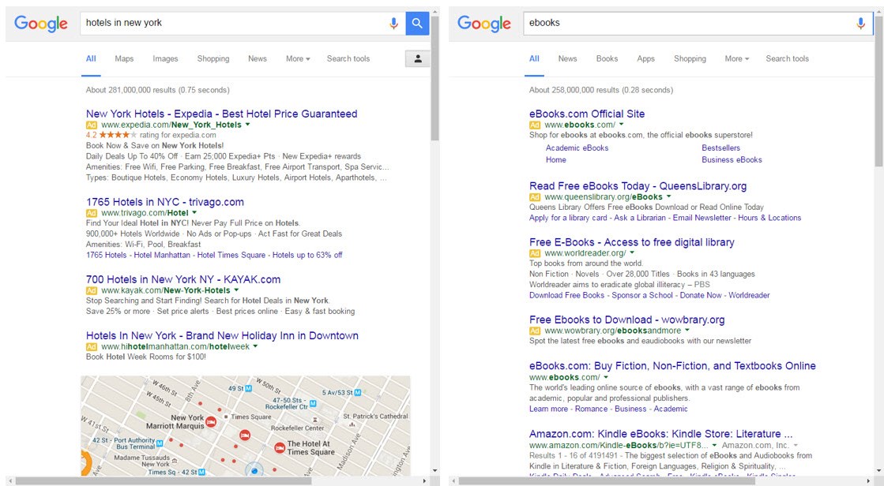The image size is (884, 486).
Task: Expand the worldreader.org URL dropdown
Action: click(632, 252)
